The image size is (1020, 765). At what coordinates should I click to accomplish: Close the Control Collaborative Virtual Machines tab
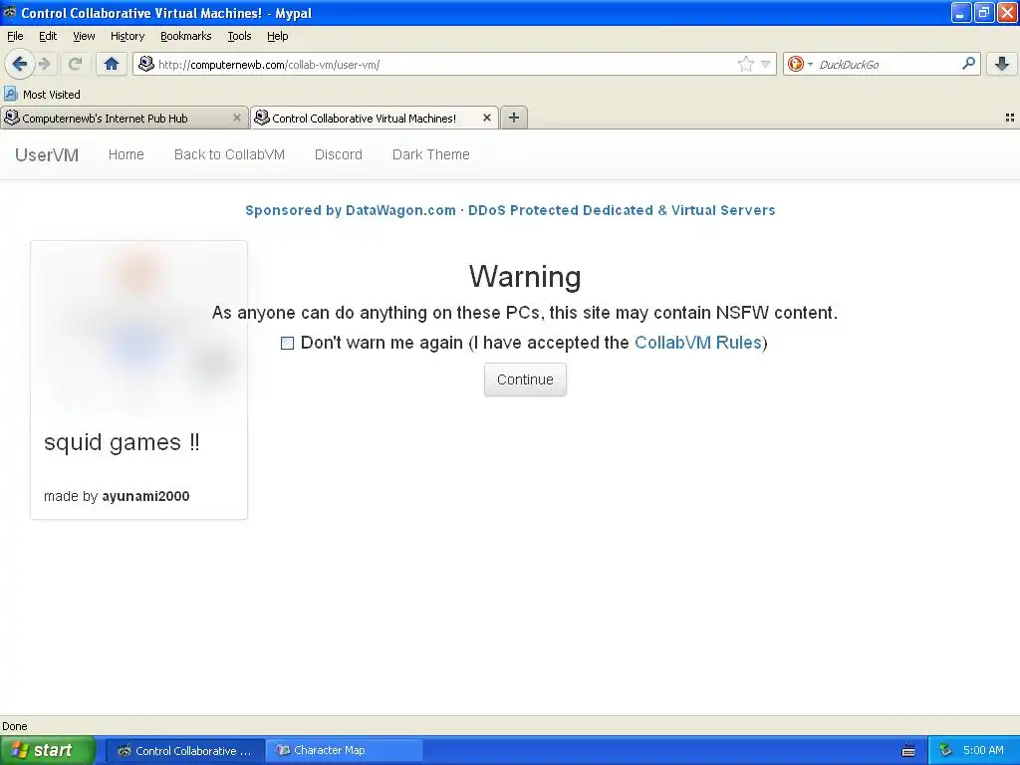click(x=486, y=118)
